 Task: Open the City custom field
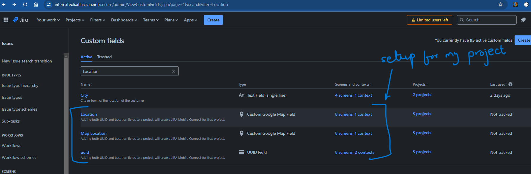pyautogui.click(x=84, y=95)
